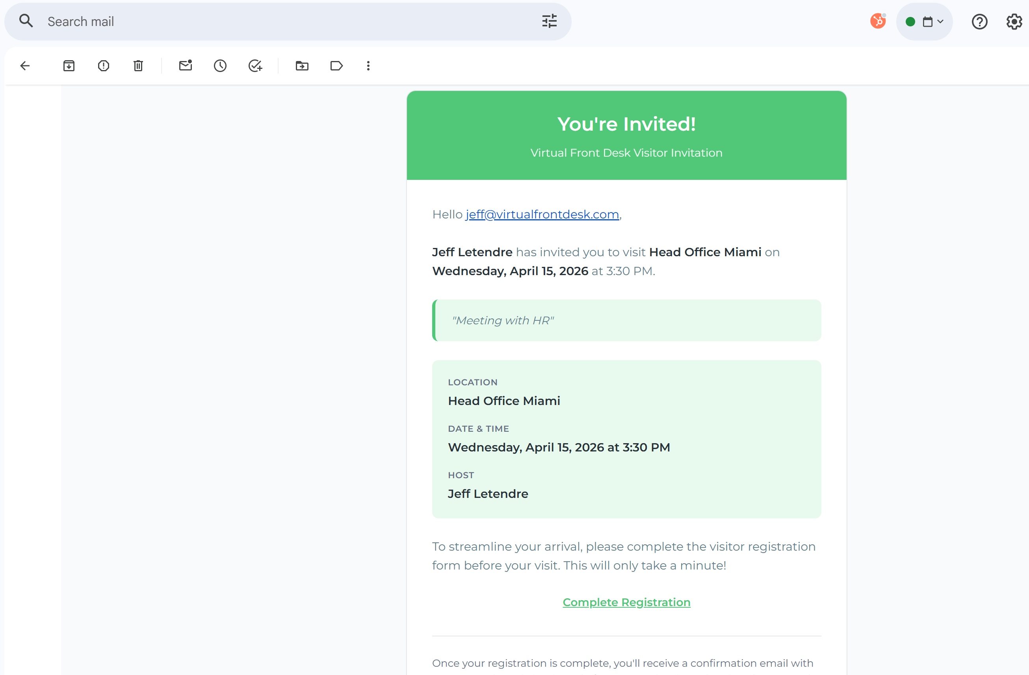This screenshot has height=675, width=1029.
Task: Go back to inbox arrow
Action: [x=25, y=66]
